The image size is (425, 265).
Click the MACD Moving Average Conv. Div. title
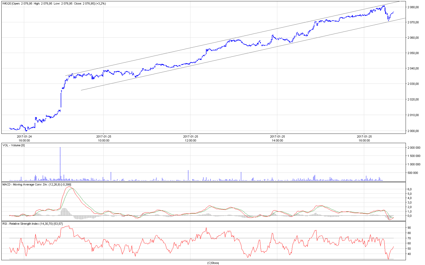pos(37,184)
